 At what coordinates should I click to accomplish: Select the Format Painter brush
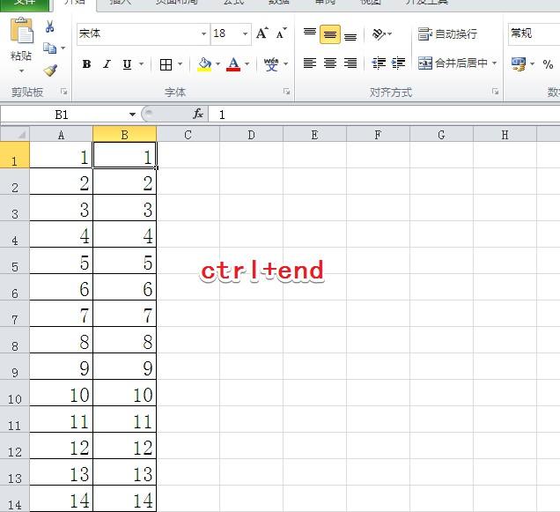coord(50,70)
